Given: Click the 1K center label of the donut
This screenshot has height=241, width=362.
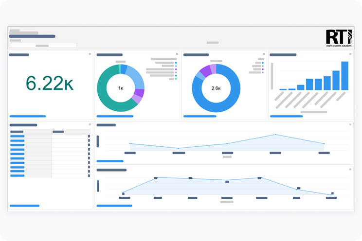Looking at the screenshot, I should click(x=121, y=88).
